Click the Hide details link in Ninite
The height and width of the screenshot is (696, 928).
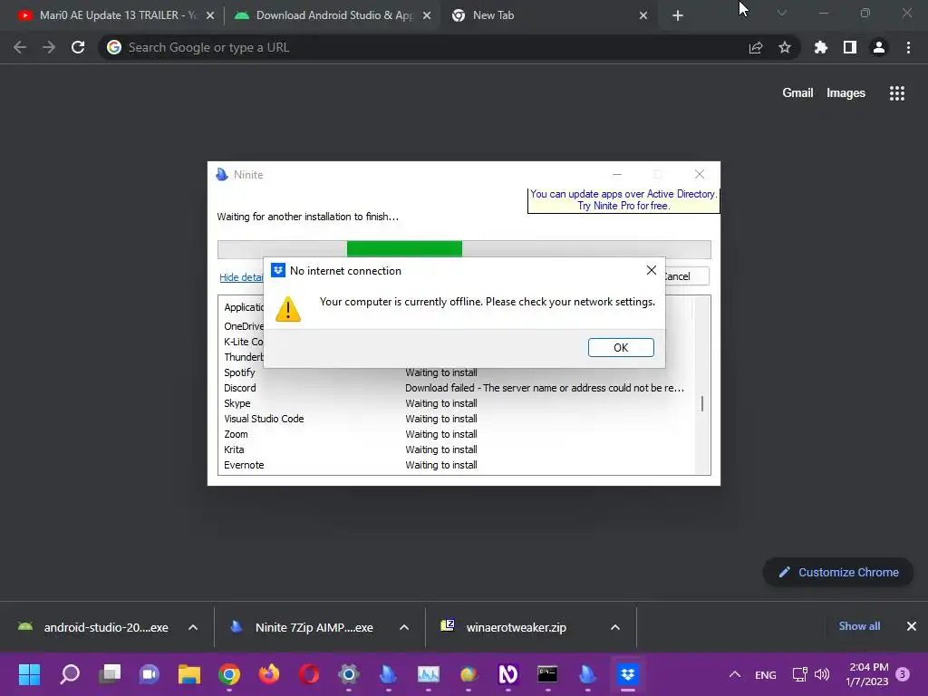pos(241,277)
